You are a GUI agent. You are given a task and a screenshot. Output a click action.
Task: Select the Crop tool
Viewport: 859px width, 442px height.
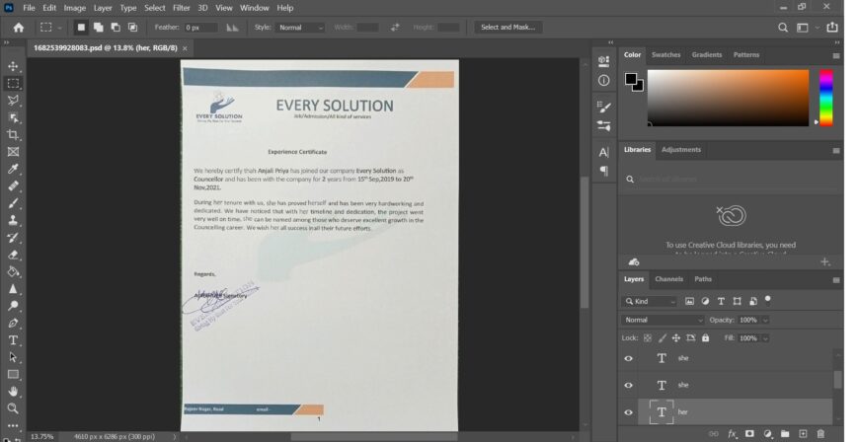point(13,135)
